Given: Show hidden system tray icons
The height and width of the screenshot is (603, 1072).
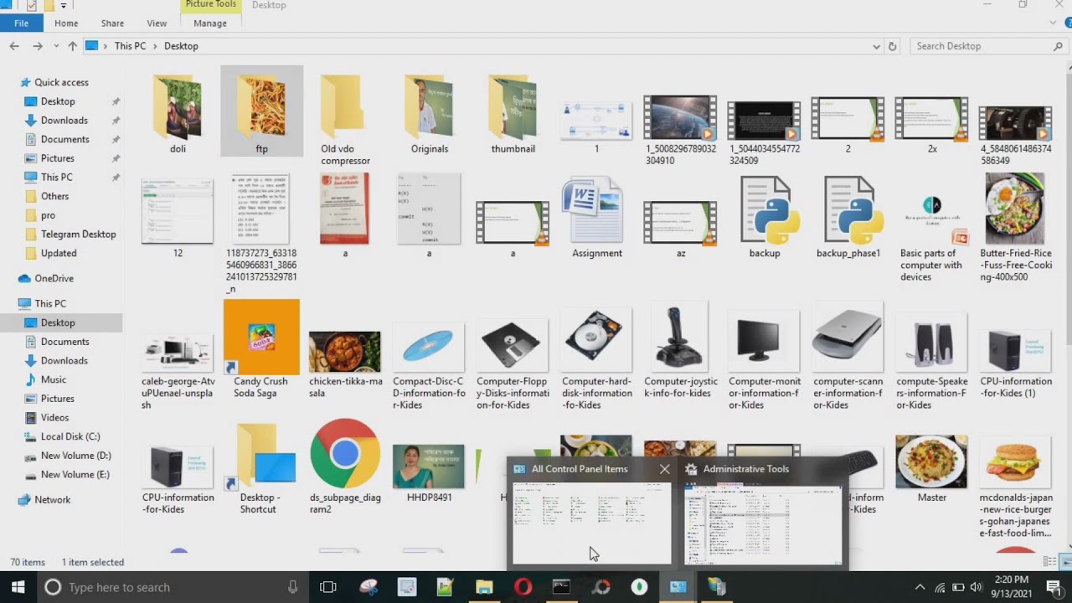Looking at the screenshot, I should coord(920,587).
